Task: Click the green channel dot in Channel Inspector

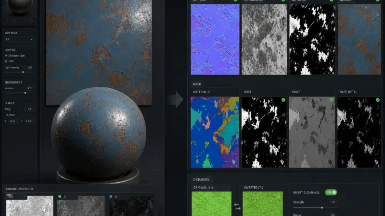Action: (60, 196)
